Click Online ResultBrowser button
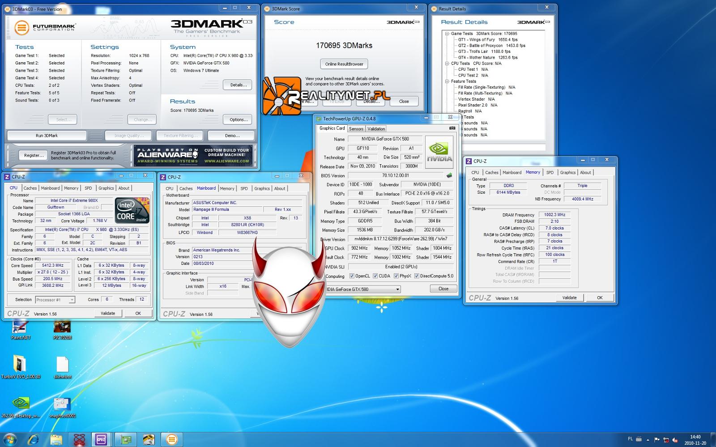This screenshot has height=447, width=716. coord(344,64)
